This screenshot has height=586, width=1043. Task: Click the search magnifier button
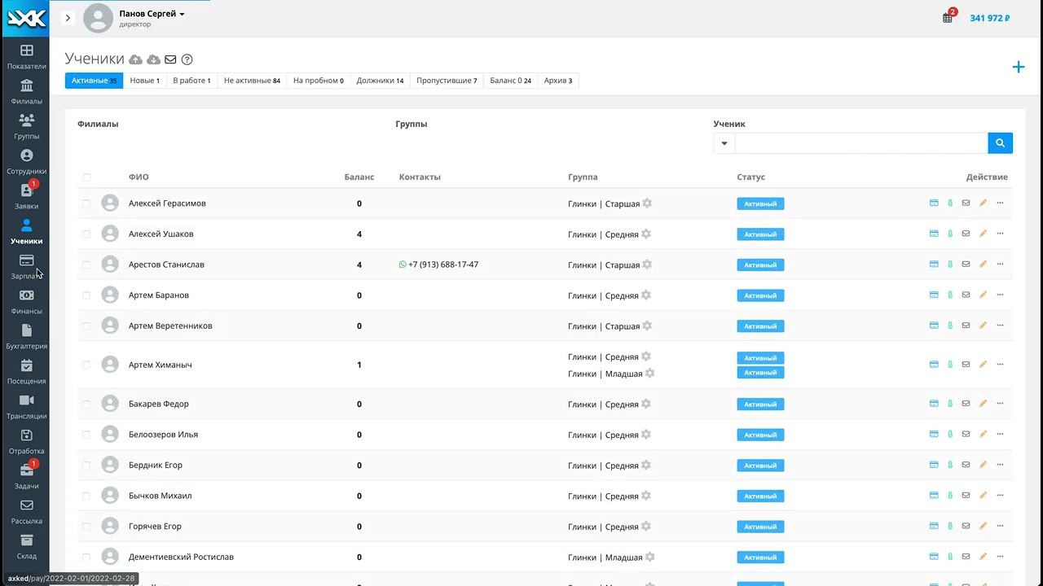(1001, 143)
